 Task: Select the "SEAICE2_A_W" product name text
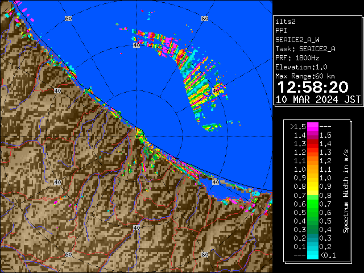297,40
